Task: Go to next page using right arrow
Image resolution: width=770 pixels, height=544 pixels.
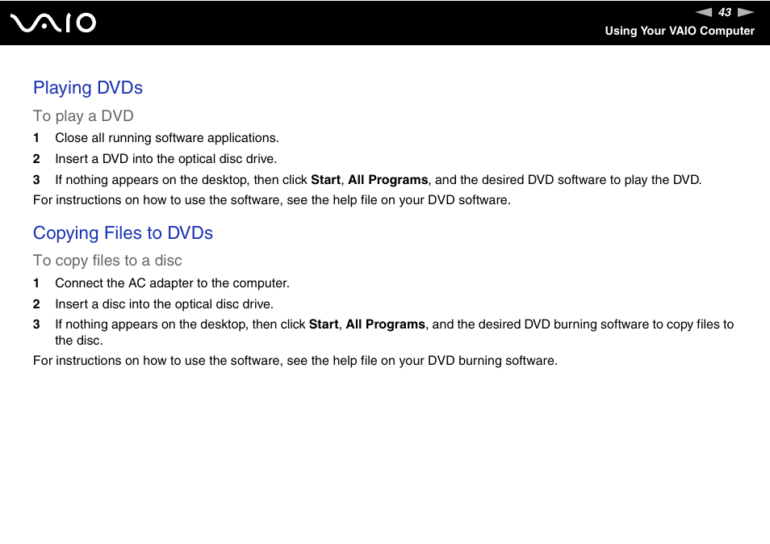Action: 746,12
